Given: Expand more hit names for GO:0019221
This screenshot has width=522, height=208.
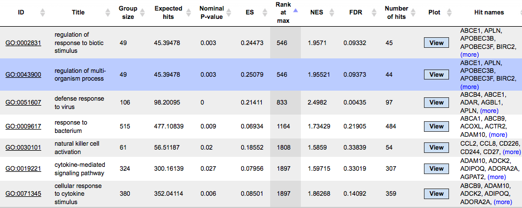Looking at the screenshot, I should (x=496, y=177).
